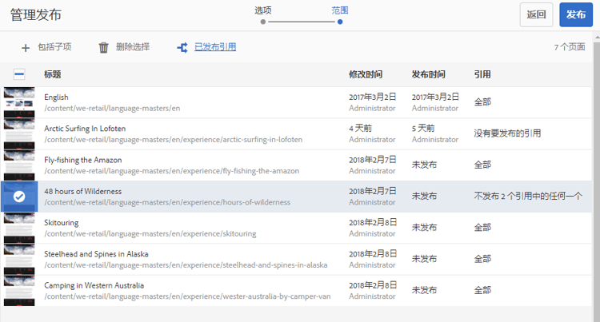Click the blue 发布 button
The width and height of the screenshot is (600, 322).
[x=576, y=14]
